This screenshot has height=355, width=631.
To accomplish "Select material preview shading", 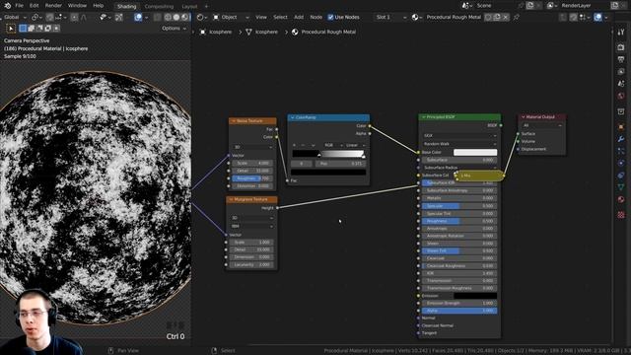I will (x=184, y=18).
